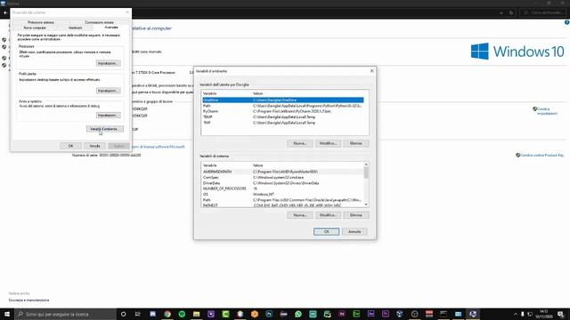Image resolution: width=570 pixels, height=320 pixels.
Task: Click the control panel search field
Action: [x=543, y=12]
